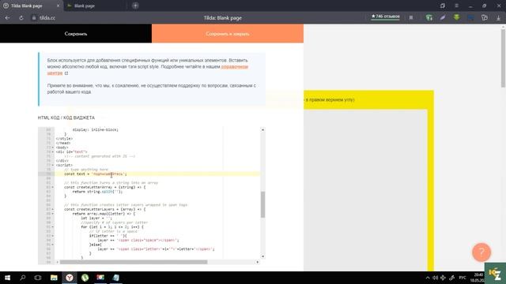Click the "РУС" language indicator
The width and height of the screenshot is (506, 284).
(463, 278)
